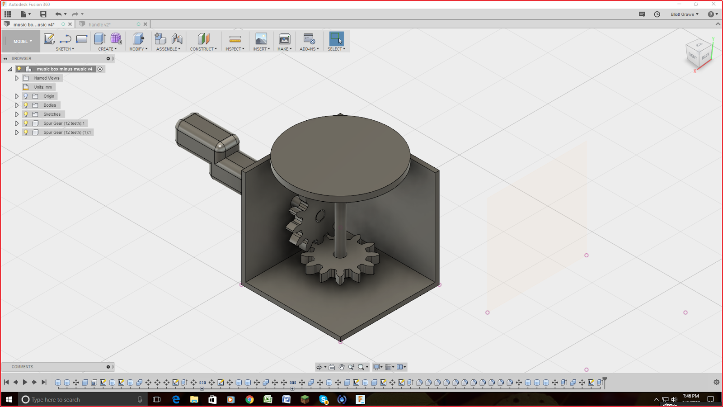Open File Explorer from the taskbar

pyautogui.click(x=194, y=399)
